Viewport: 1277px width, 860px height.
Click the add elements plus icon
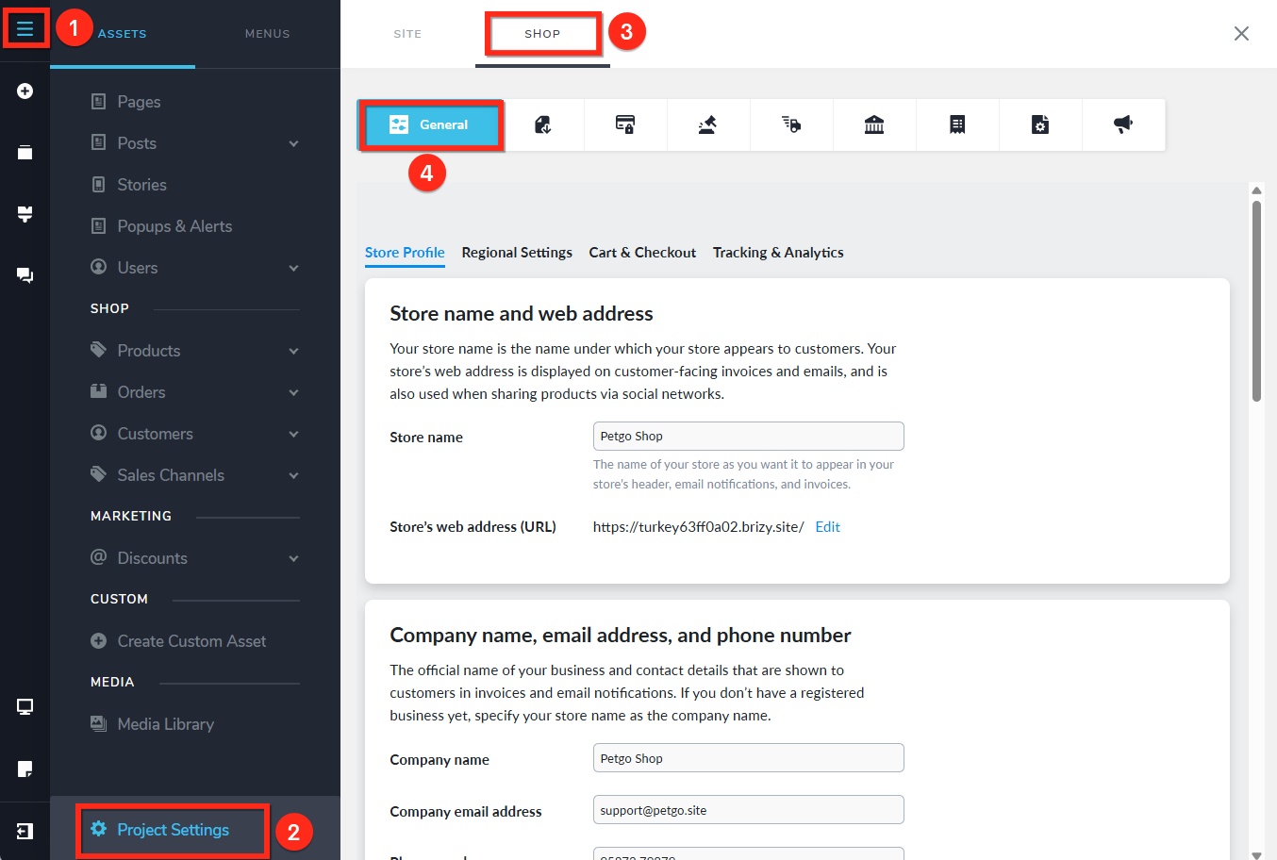click(x=25, y=91)
